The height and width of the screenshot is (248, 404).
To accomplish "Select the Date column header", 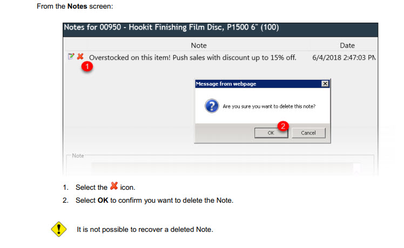I will tap(347, 45).
